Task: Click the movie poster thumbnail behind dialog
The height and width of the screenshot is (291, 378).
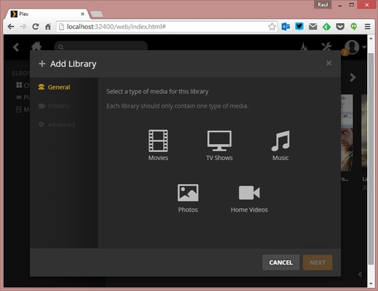Action: point(347,132)
